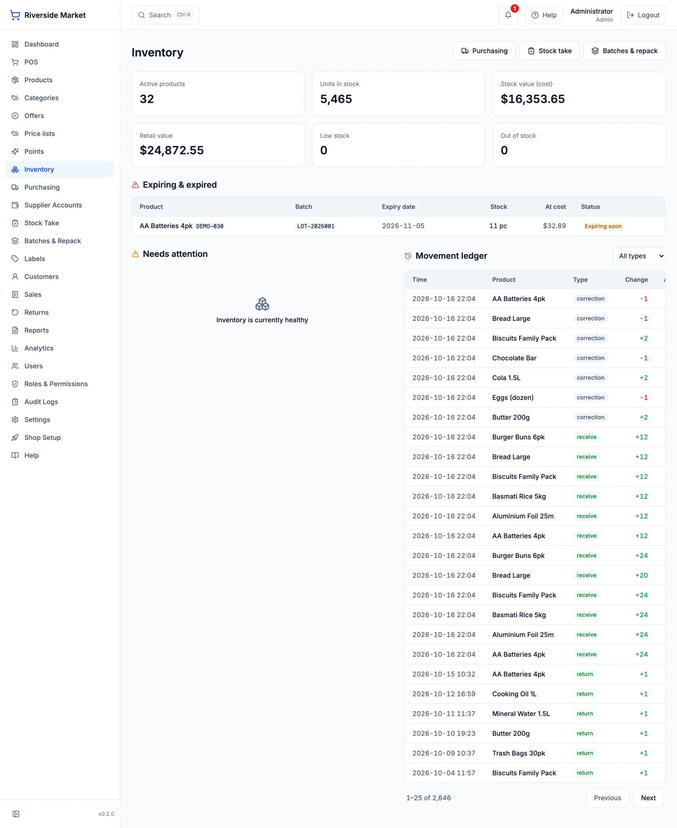
Task: Open Roles & Permissions page
Action: tap(60, 384)
